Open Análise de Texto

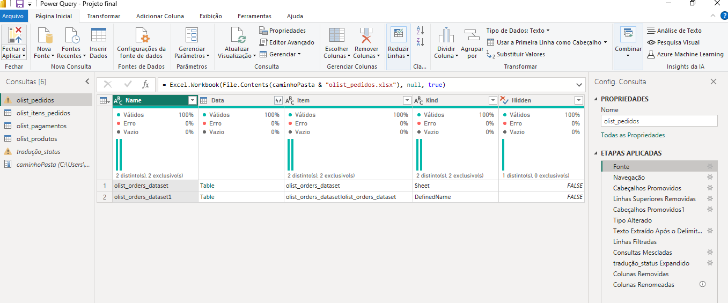pos(674,31)
